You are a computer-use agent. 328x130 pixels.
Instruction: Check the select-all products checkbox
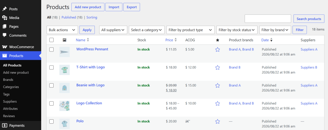(x=52, y=40)
